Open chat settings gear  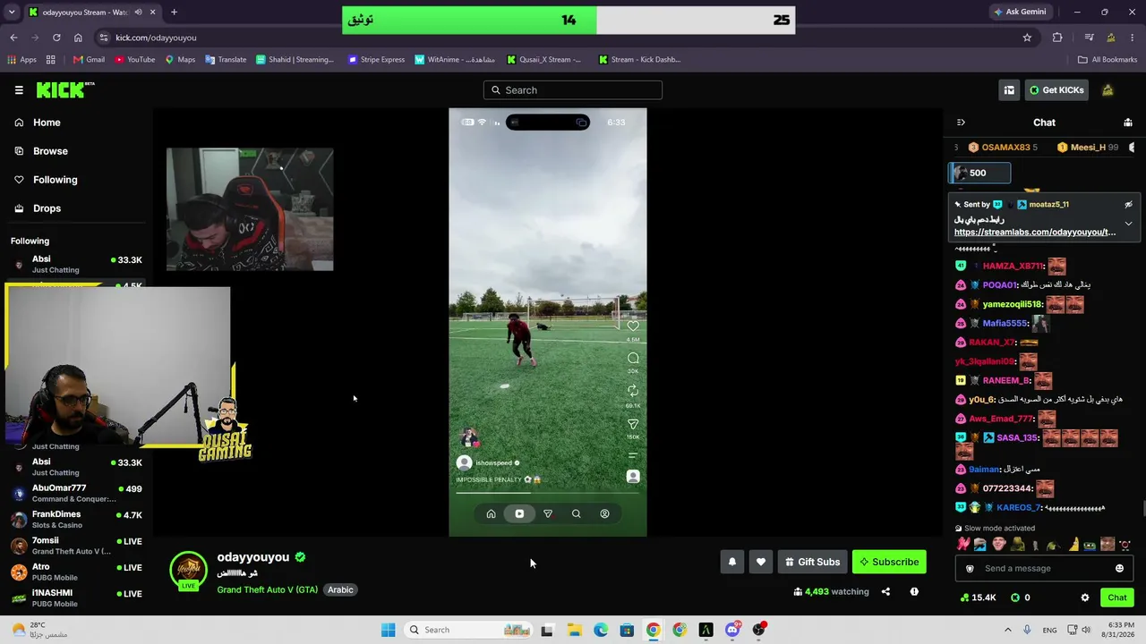click(1085, 597)
